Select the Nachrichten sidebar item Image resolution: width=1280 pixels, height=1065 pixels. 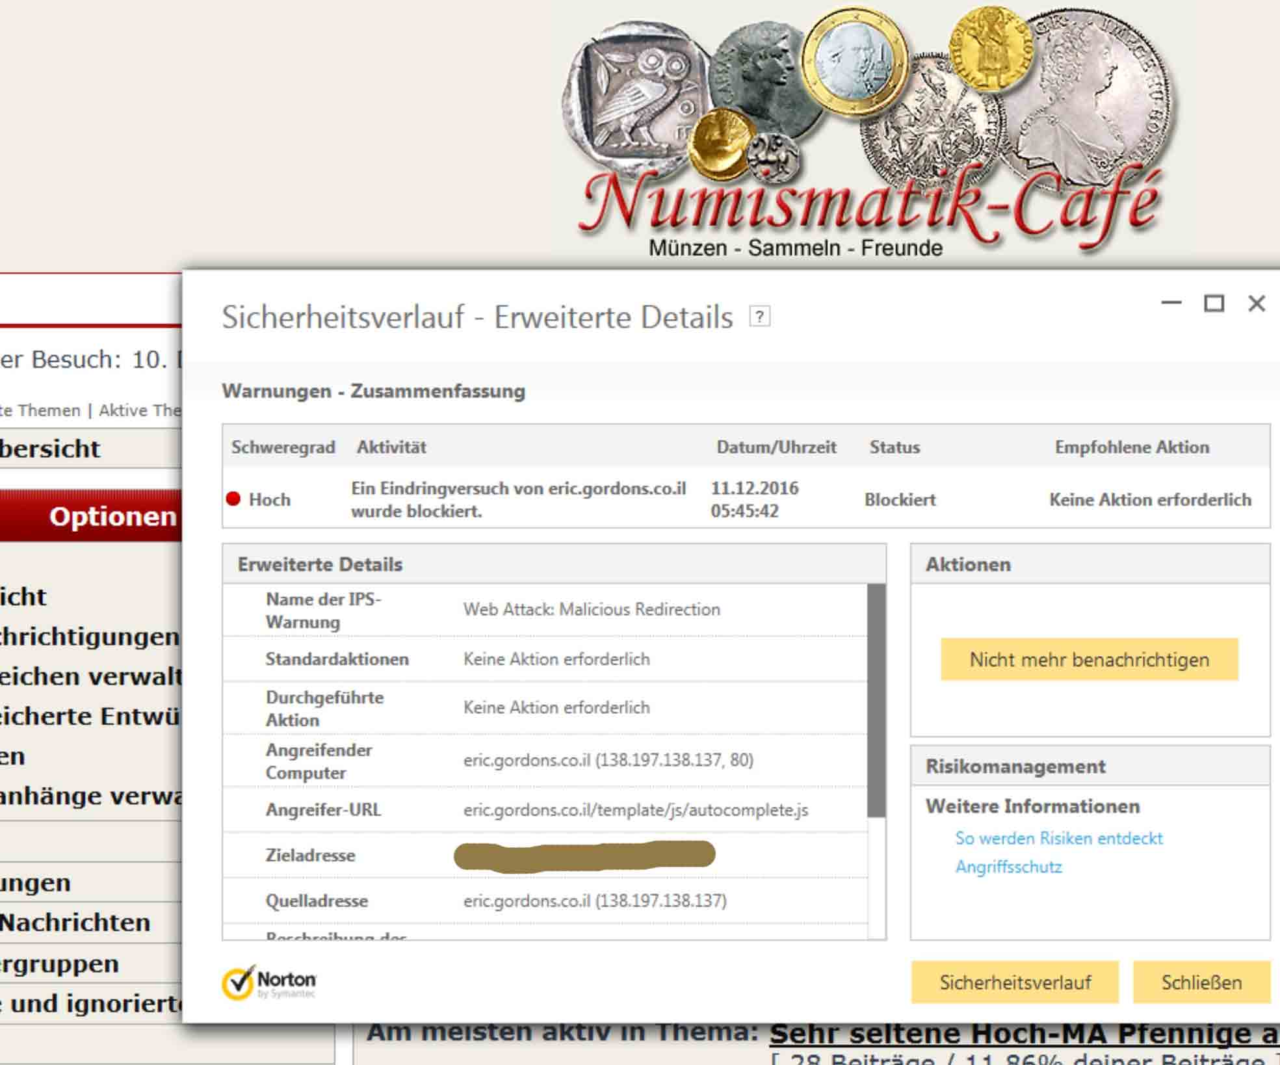(75, 923)
